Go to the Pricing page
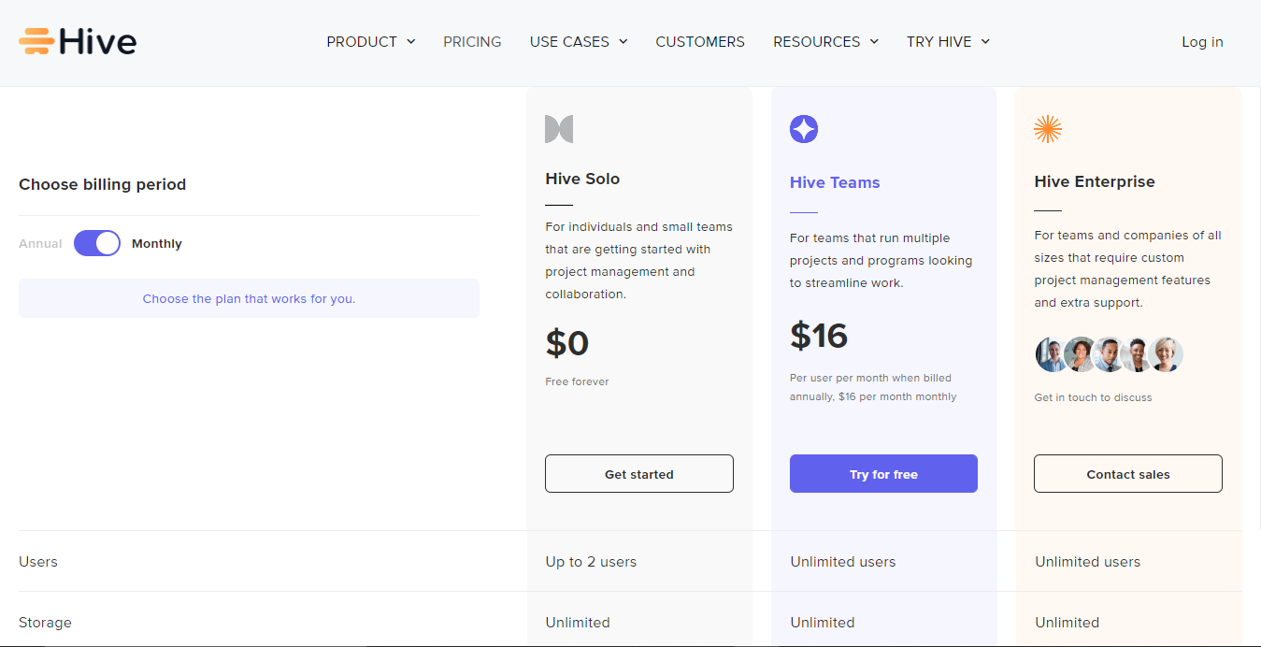The height and width of the screenshot is (647, 1261). (x=472, y=41)
